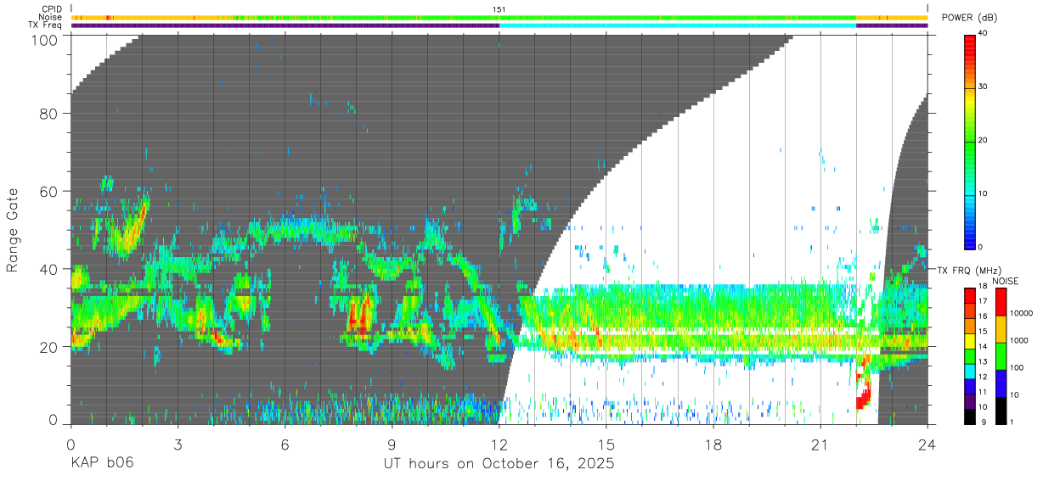Click the 21 tick on the time axis

click(820, 444)
